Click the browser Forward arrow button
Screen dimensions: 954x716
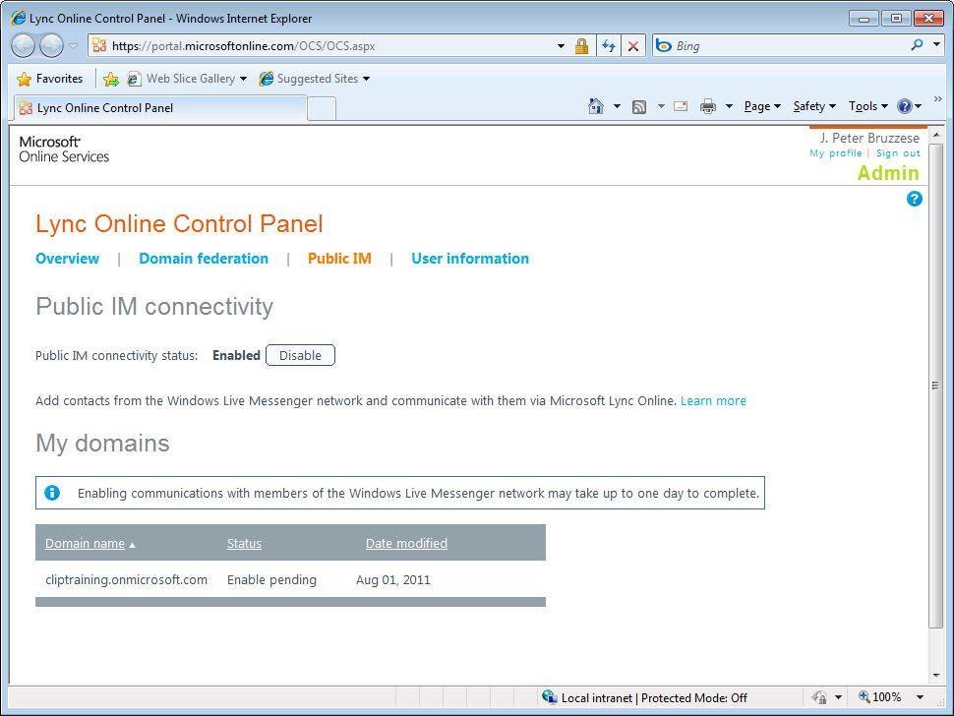click(51, 45)
